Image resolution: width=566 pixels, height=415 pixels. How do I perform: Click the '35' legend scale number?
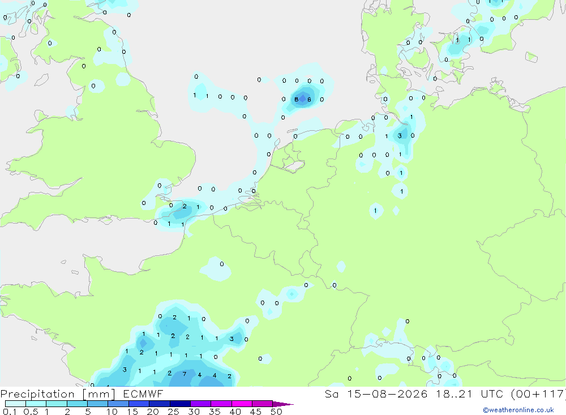coord(215,412)
